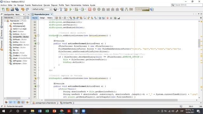Open the Archivo menu

[3, 5]
